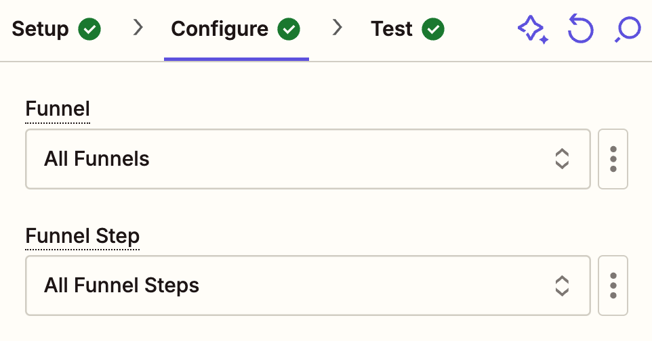Click the chevron between Configure and Test
The image size is (652, 341).
(x=338, y=28)
